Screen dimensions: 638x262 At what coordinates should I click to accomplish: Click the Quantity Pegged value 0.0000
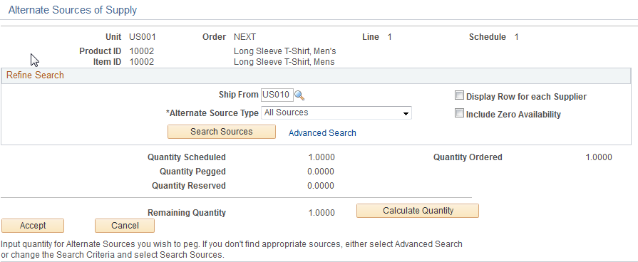(x=321, y=172)
